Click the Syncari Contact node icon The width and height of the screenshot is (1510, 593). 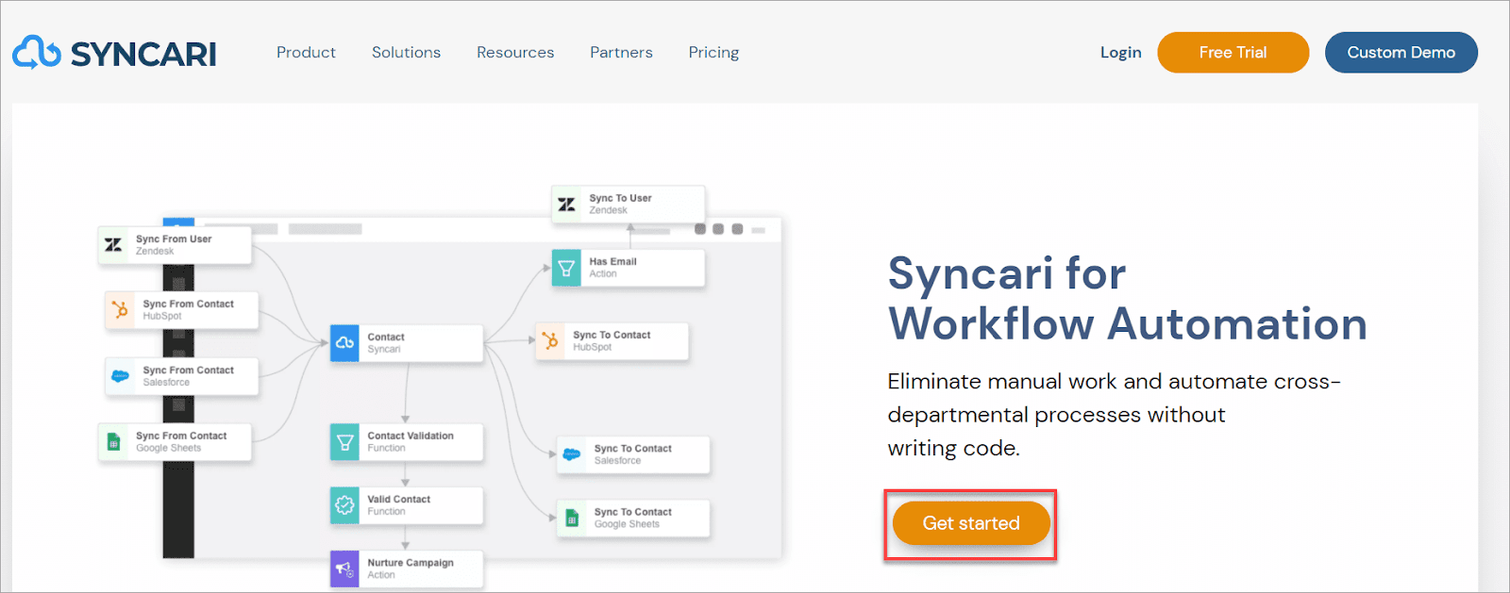[x=344, y=343]
